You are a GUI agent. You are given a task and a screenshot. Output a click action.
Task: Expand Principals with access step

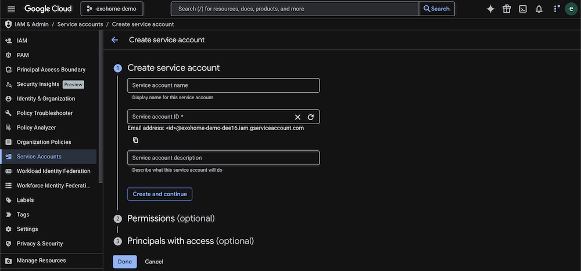coord(190,241)
